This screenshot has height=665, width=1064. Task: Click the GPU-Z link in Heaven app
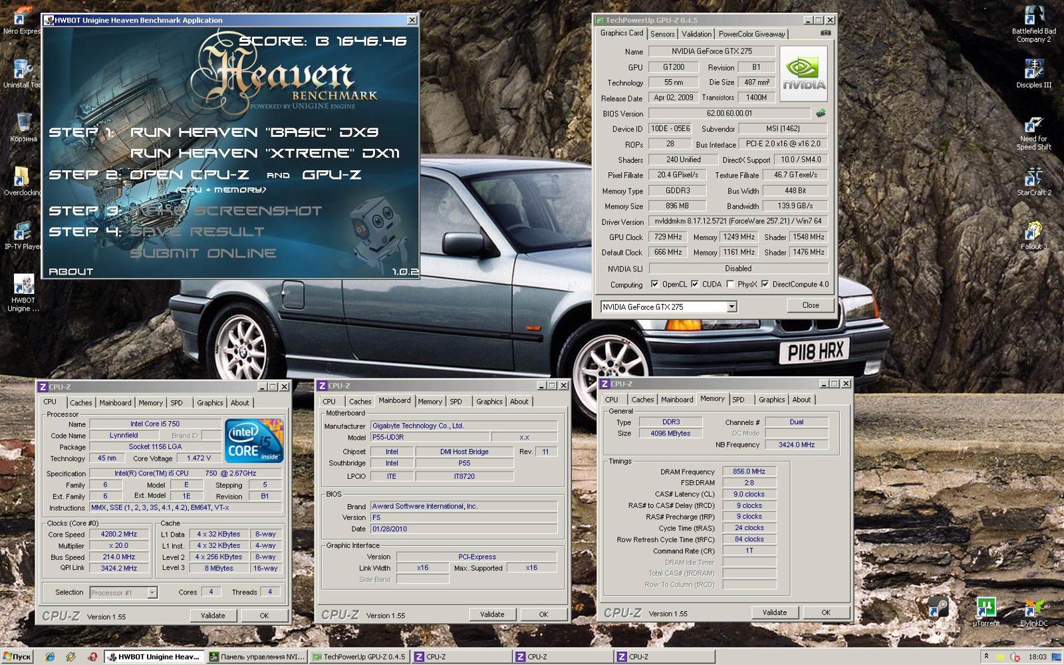tap(332, 175)
